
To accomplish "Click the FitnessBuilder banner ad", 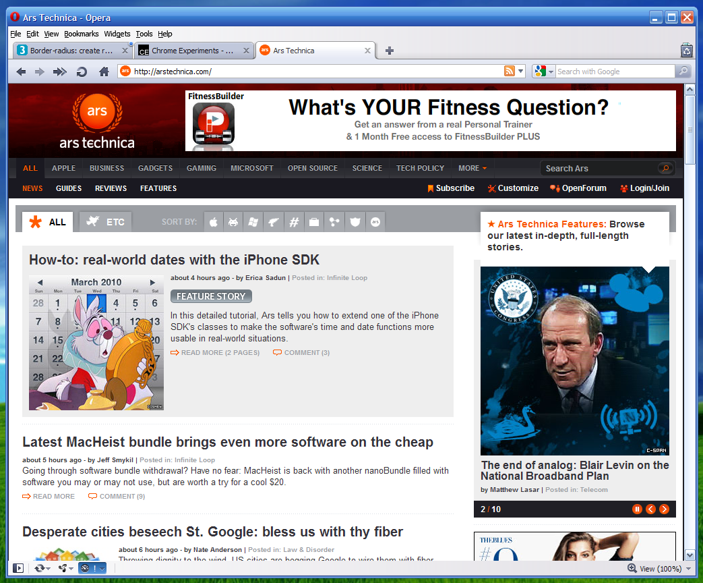I will [x=431, y=121].
